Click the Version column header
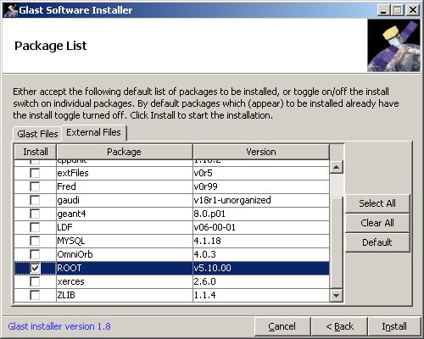Viewport: 424px width, 339px height. (261, 152)
